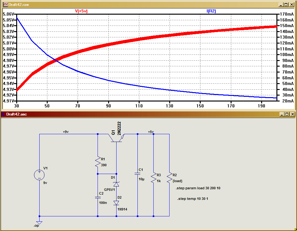Click the .step param load directive
Viewport: 297px width, 231px height.
pos(198,188)
